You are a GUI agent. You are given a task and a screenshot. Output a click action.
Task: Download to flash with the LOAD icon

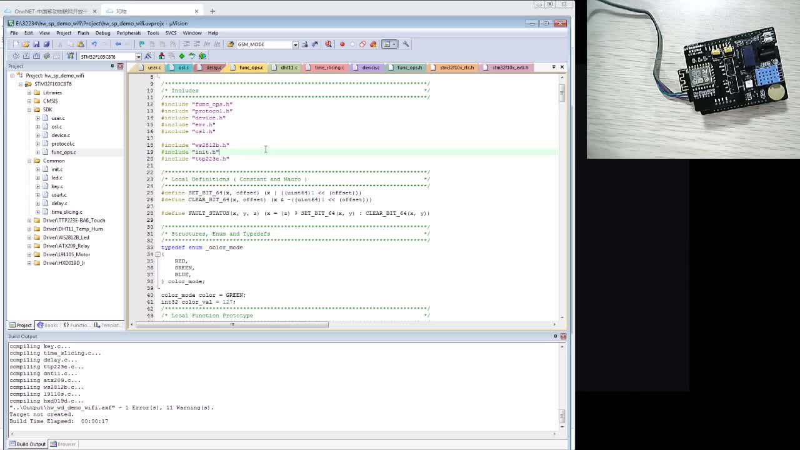(x=70, y=56)
